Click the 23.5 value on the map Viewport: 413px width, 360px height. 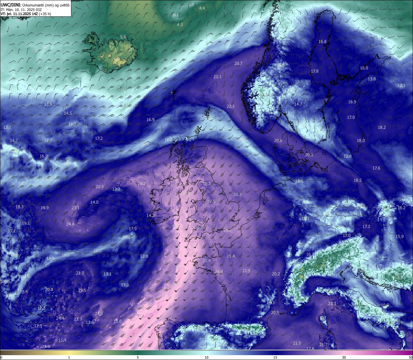point(82,290)
